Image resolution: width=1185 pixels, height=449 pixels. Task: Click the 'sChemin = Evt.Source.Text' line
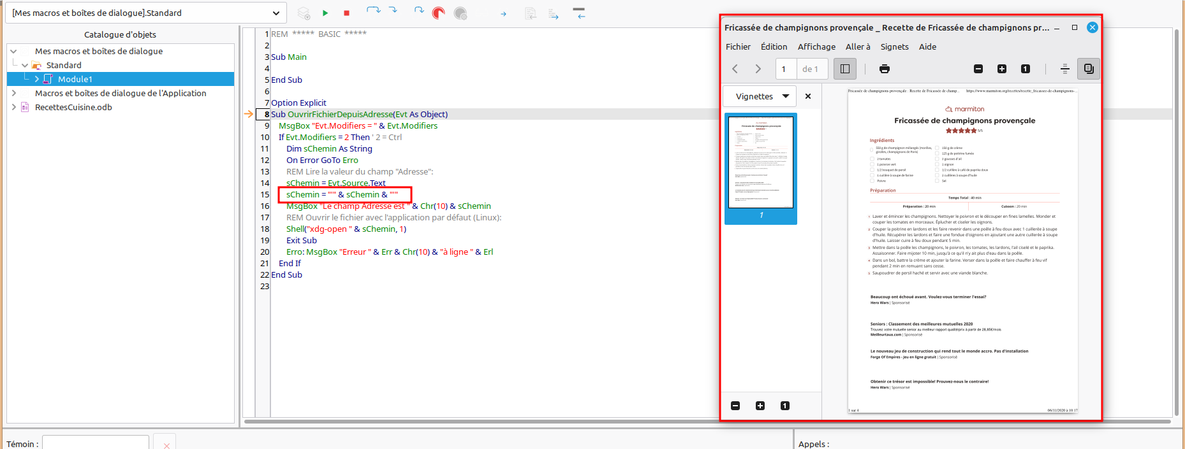coord(336,183)
